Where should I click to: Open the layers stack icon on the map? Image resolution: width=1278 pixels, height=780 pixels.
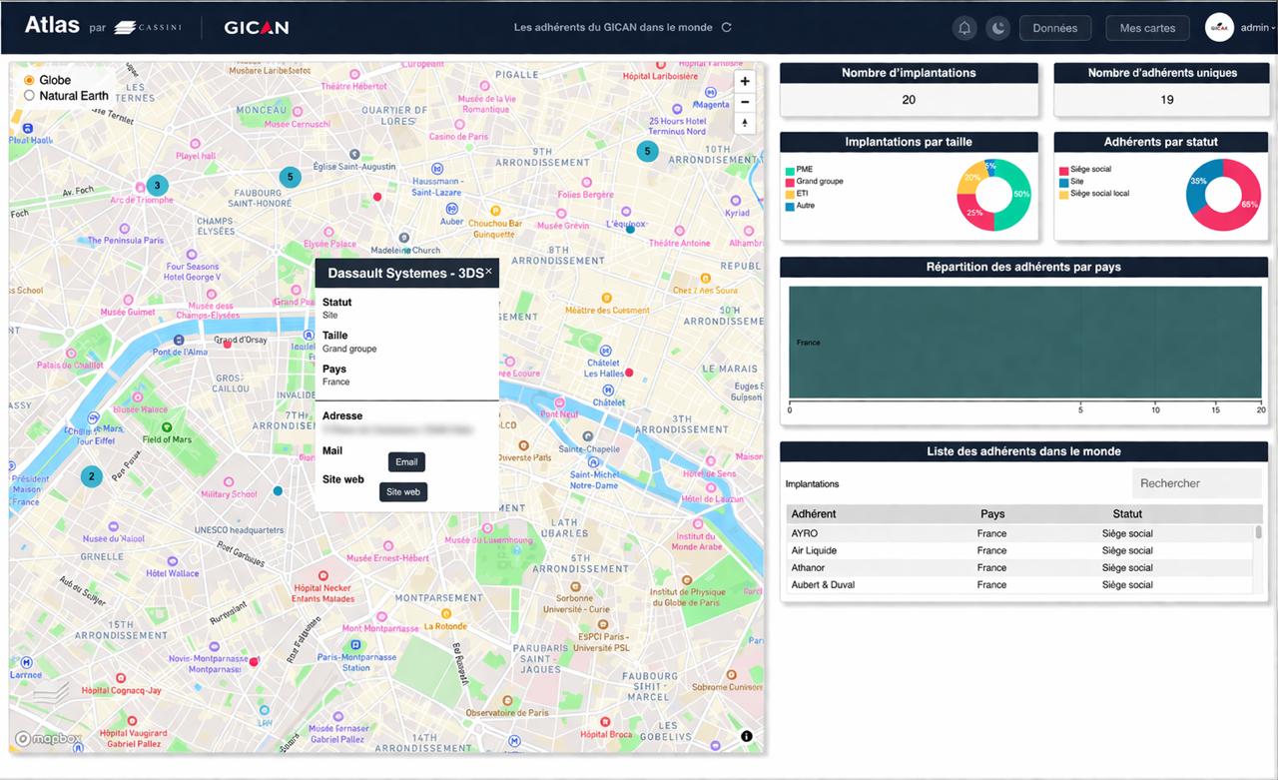coord(52,692)
